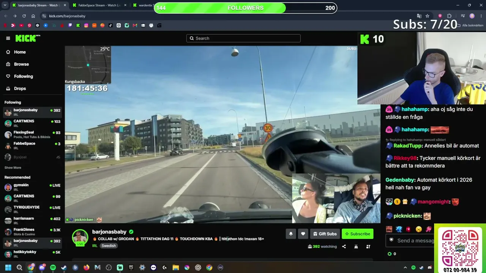Click the address bar URL
The image size is (486, 273).
pyautogui.click(x=67, y=16)
